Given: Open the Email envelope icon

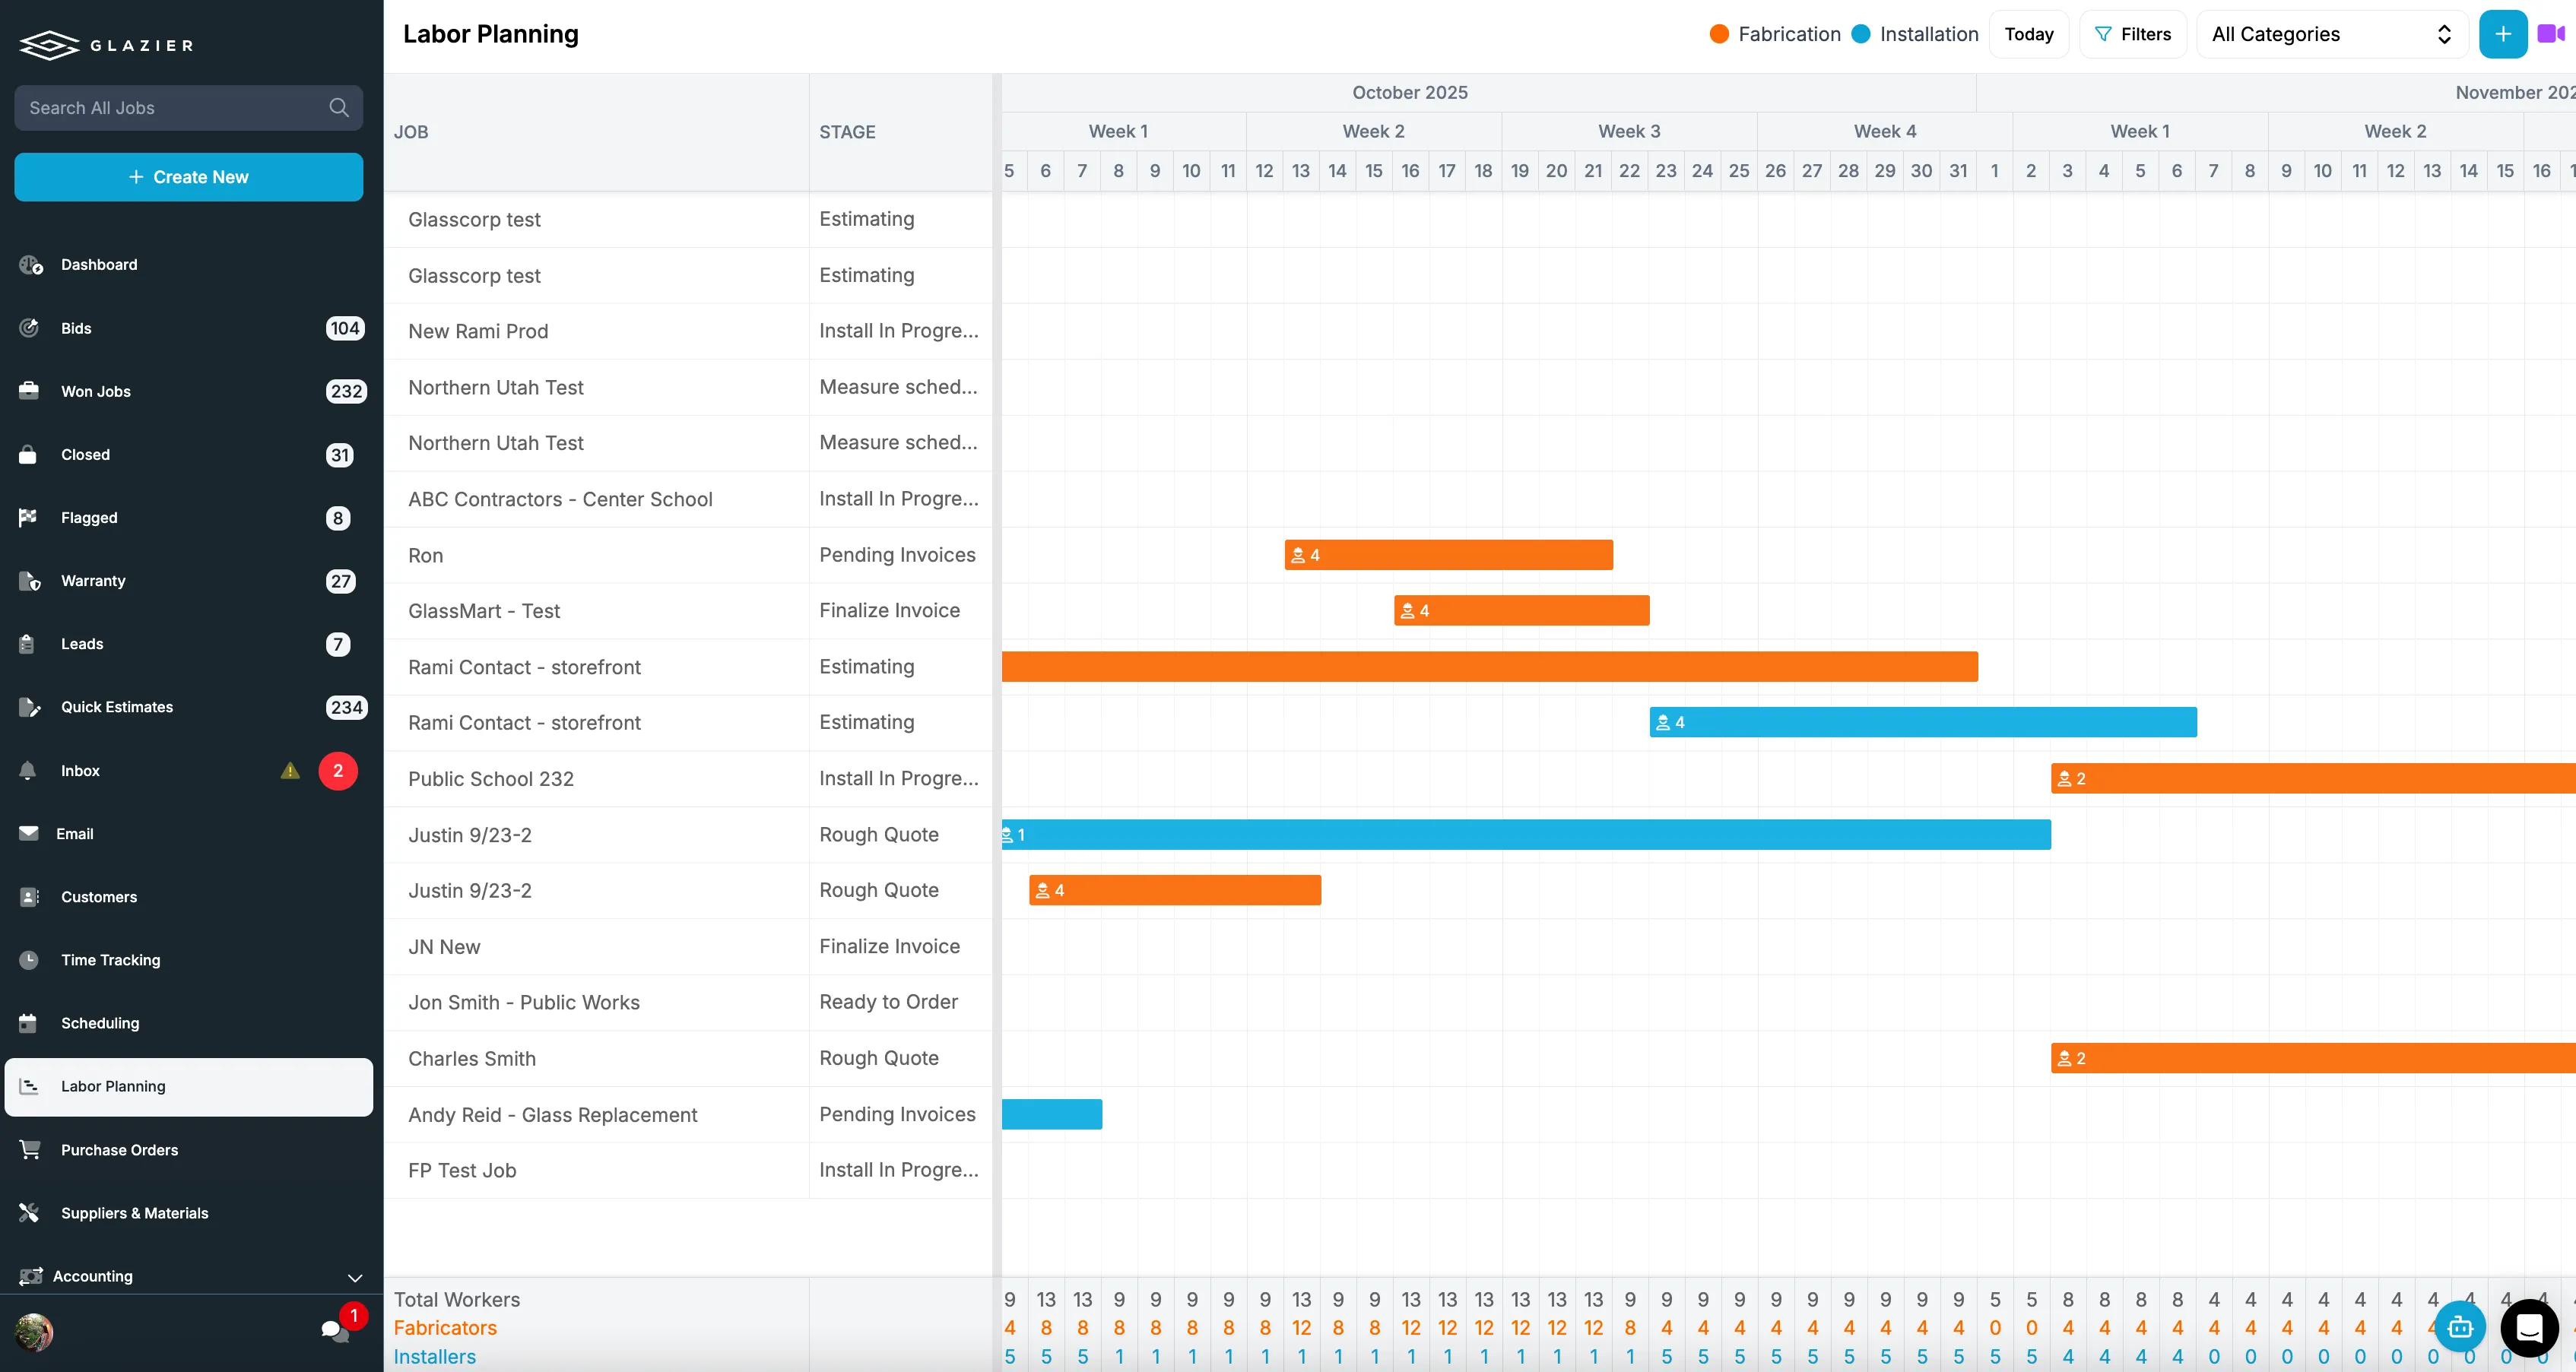Looking at the screenshot, I should pyautogui.click(x=28, y=833).
